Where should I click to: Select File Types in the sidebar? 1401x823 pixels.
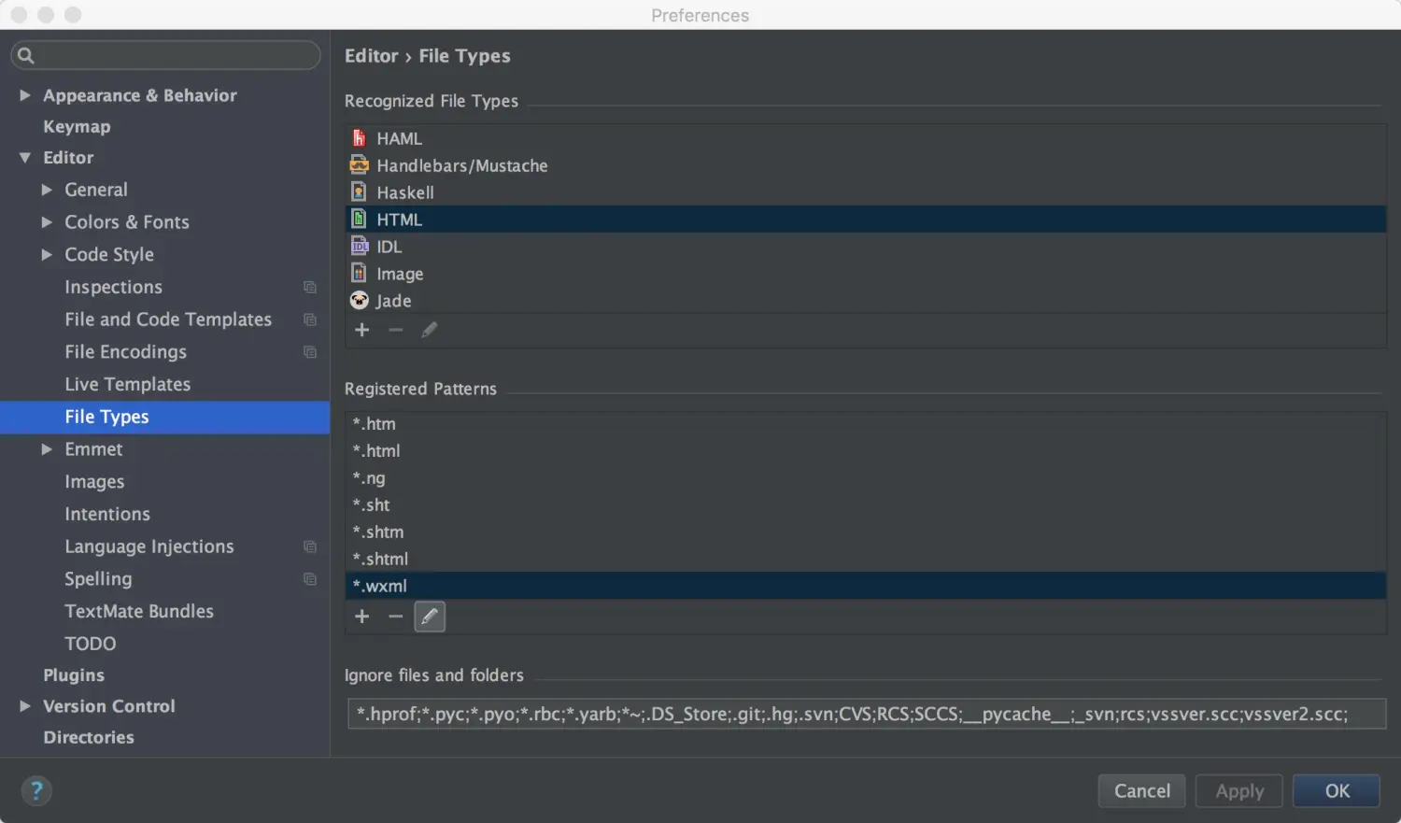[x=164, y=418]
